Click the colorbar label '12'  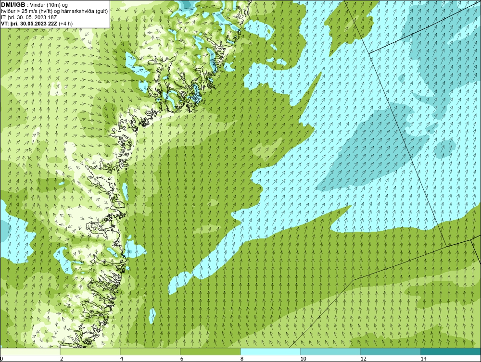(363, 359)
